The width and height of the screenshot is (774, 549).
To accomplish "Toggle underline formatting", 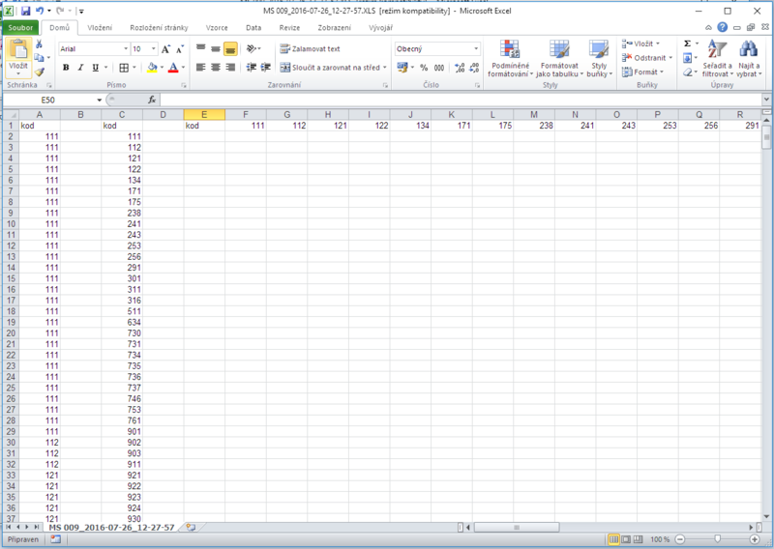I will point(95,67).
